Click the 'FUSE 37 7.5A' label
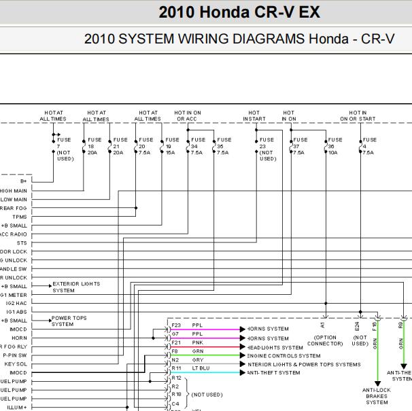This screenshot has width=412, height=411. coord(301,146)
